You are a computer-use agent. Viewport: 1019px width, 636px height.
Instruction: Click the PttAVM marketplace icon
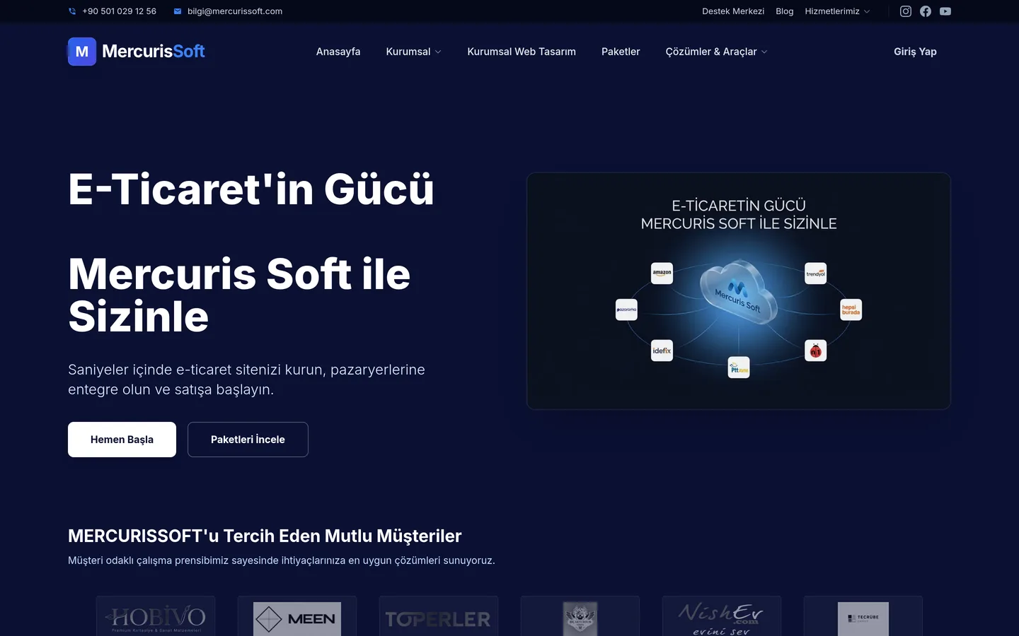click(x=739, y=367)
